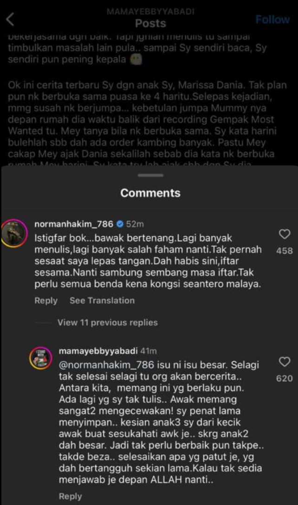Expand View 11 previous replies
This screenshot has height=505, width=298.
108,323
